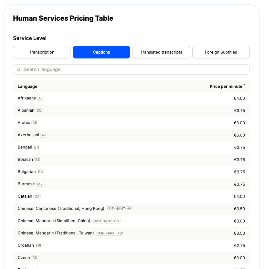
Task: Click the HR badge beside Croatian
Action: tap(38, 245)
